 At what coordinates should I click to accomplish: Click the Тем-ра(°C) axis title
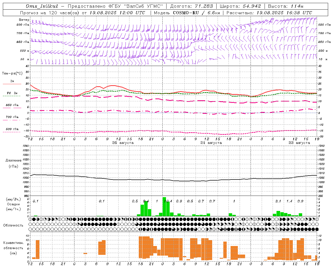pyautogui.click(x=12, y=74)
